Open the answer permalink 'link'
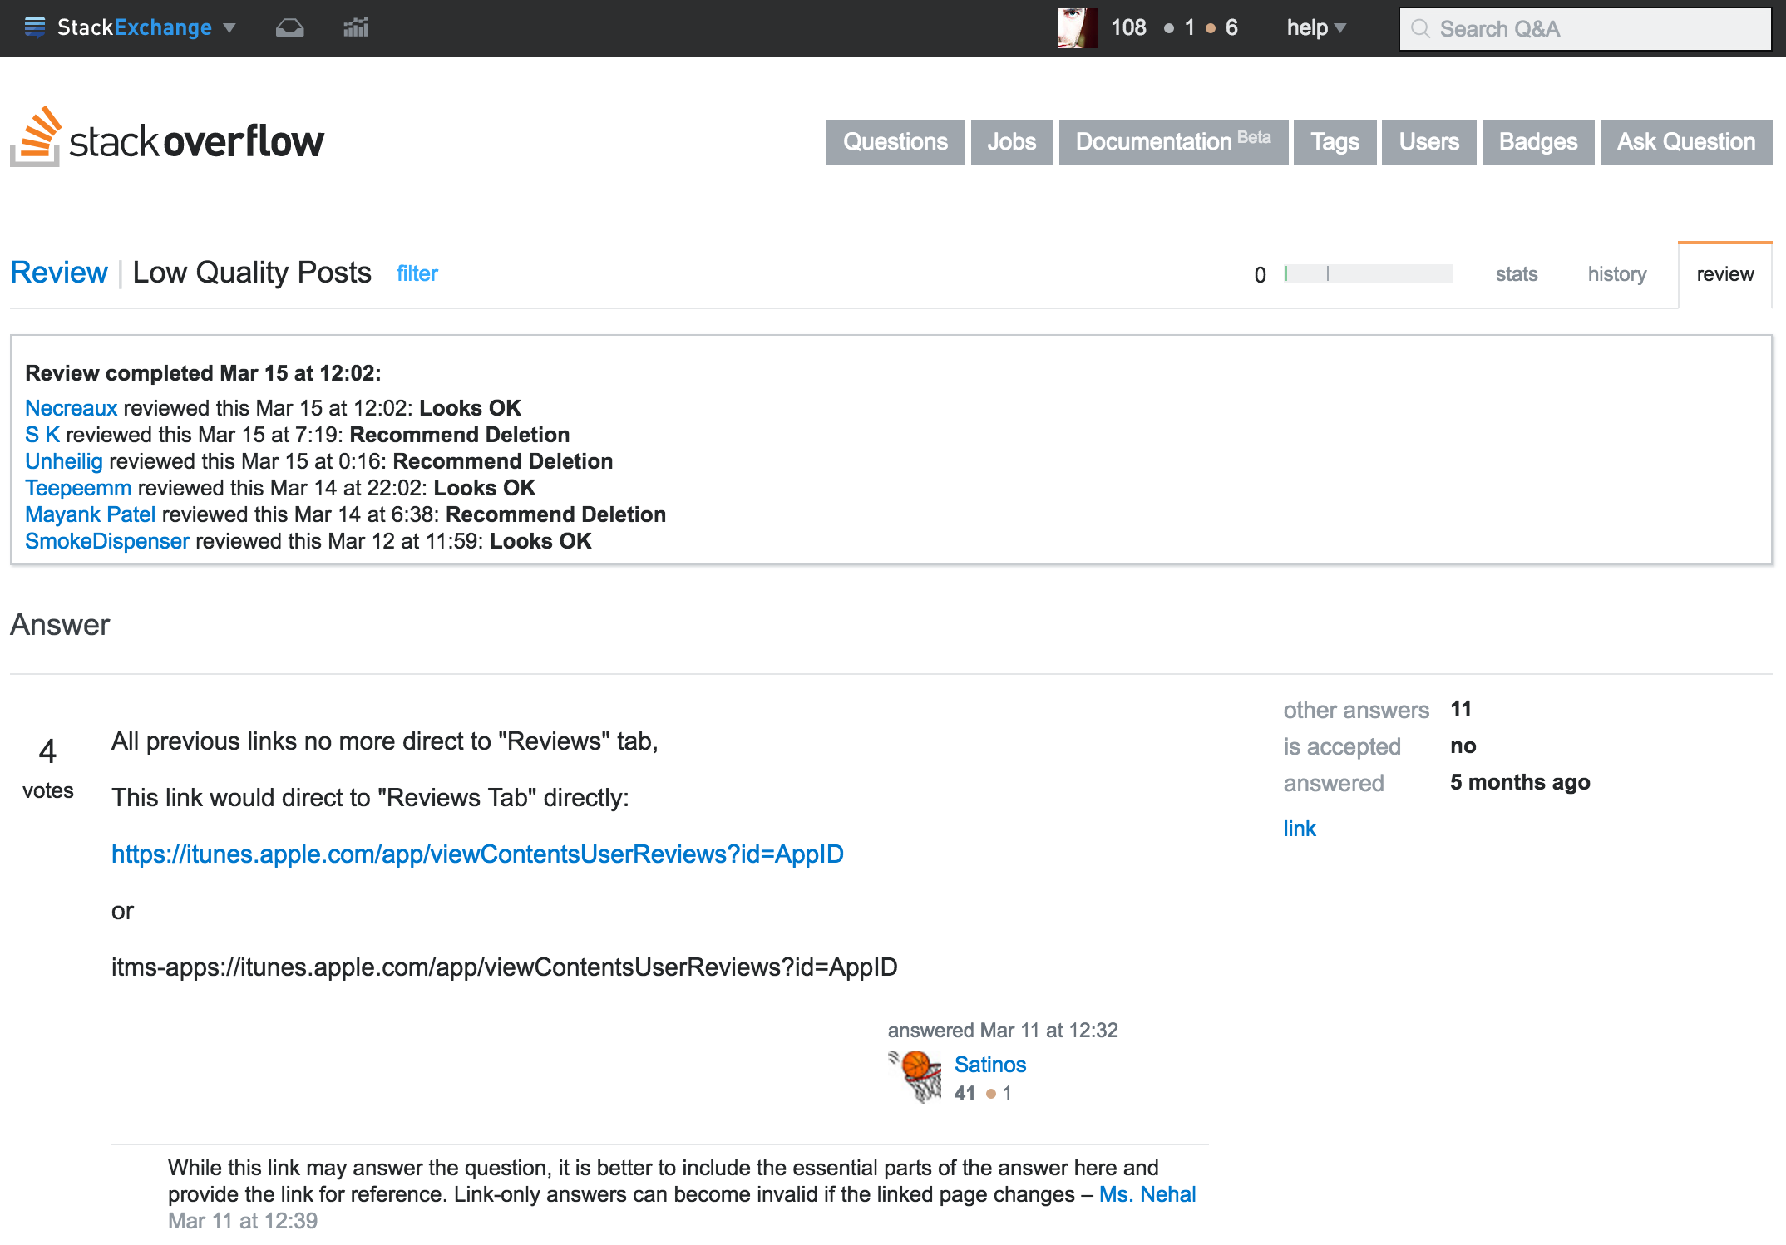 (x=1300, y=829)
